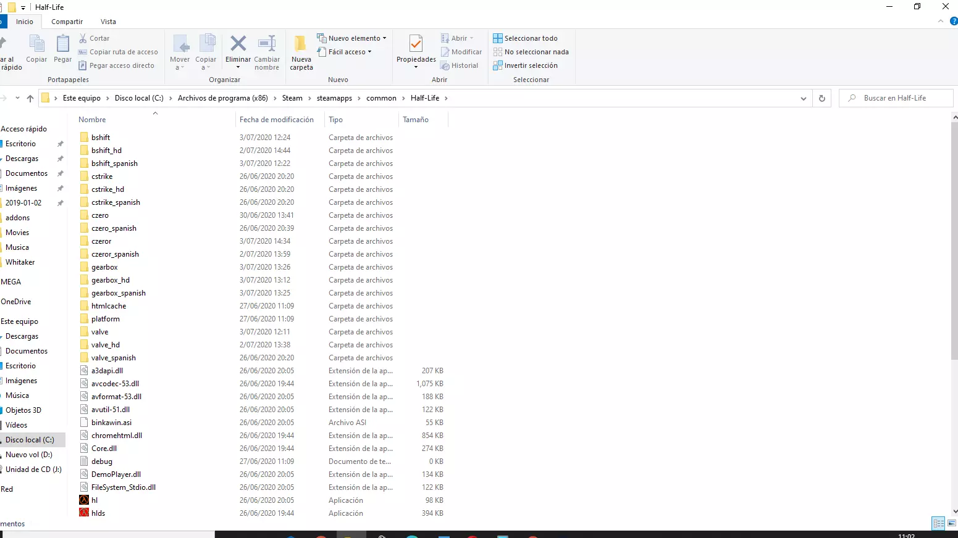Select the chromehtml.dll file
The image size is (958, 538).
coord(117,436)
